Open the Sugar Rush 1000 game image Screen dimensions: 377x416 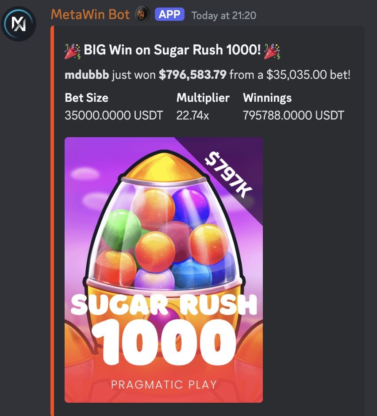coord(164,270)
